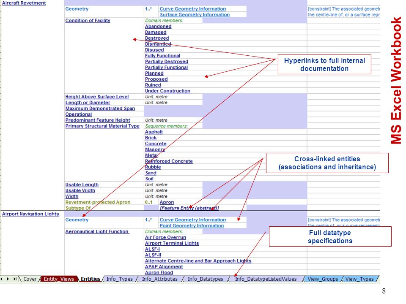
Task: Click the Airport Terminal Lights link
Action: click(x=172, y=243)
